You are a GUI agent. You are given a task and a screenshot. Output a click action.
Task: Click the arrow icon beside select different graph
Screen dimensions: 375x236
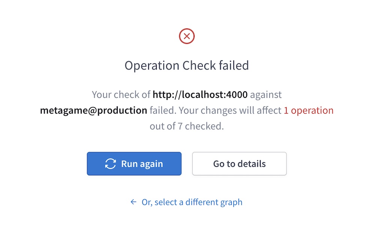tap(133, 202)
